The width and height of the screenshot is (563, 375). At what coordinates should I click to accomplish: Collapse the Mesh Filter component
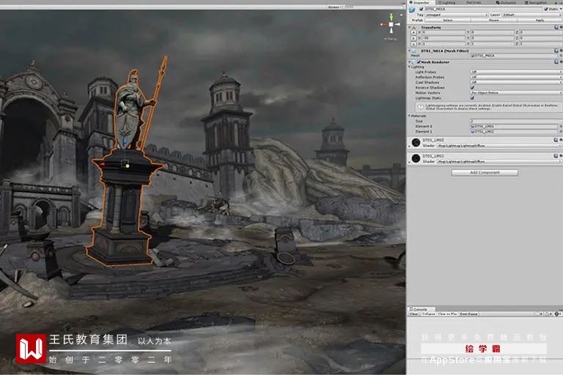point(410,51)
